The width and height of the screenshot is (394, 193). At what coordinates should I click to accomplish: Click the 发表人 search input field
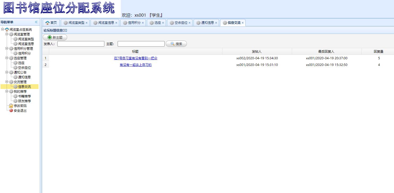80,44
